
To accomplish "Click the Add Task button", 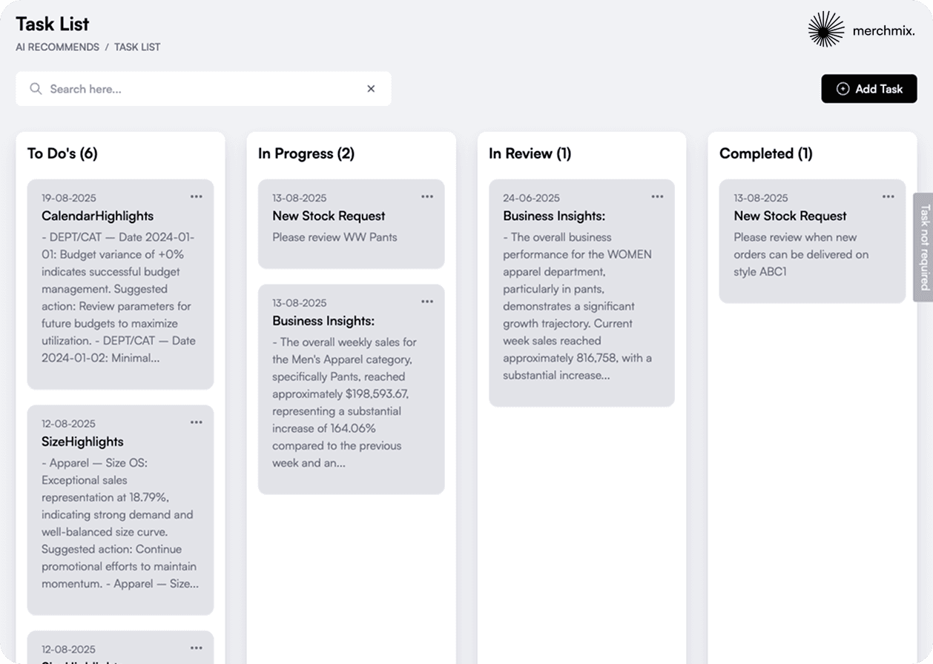I will click(x=869, y=89).
